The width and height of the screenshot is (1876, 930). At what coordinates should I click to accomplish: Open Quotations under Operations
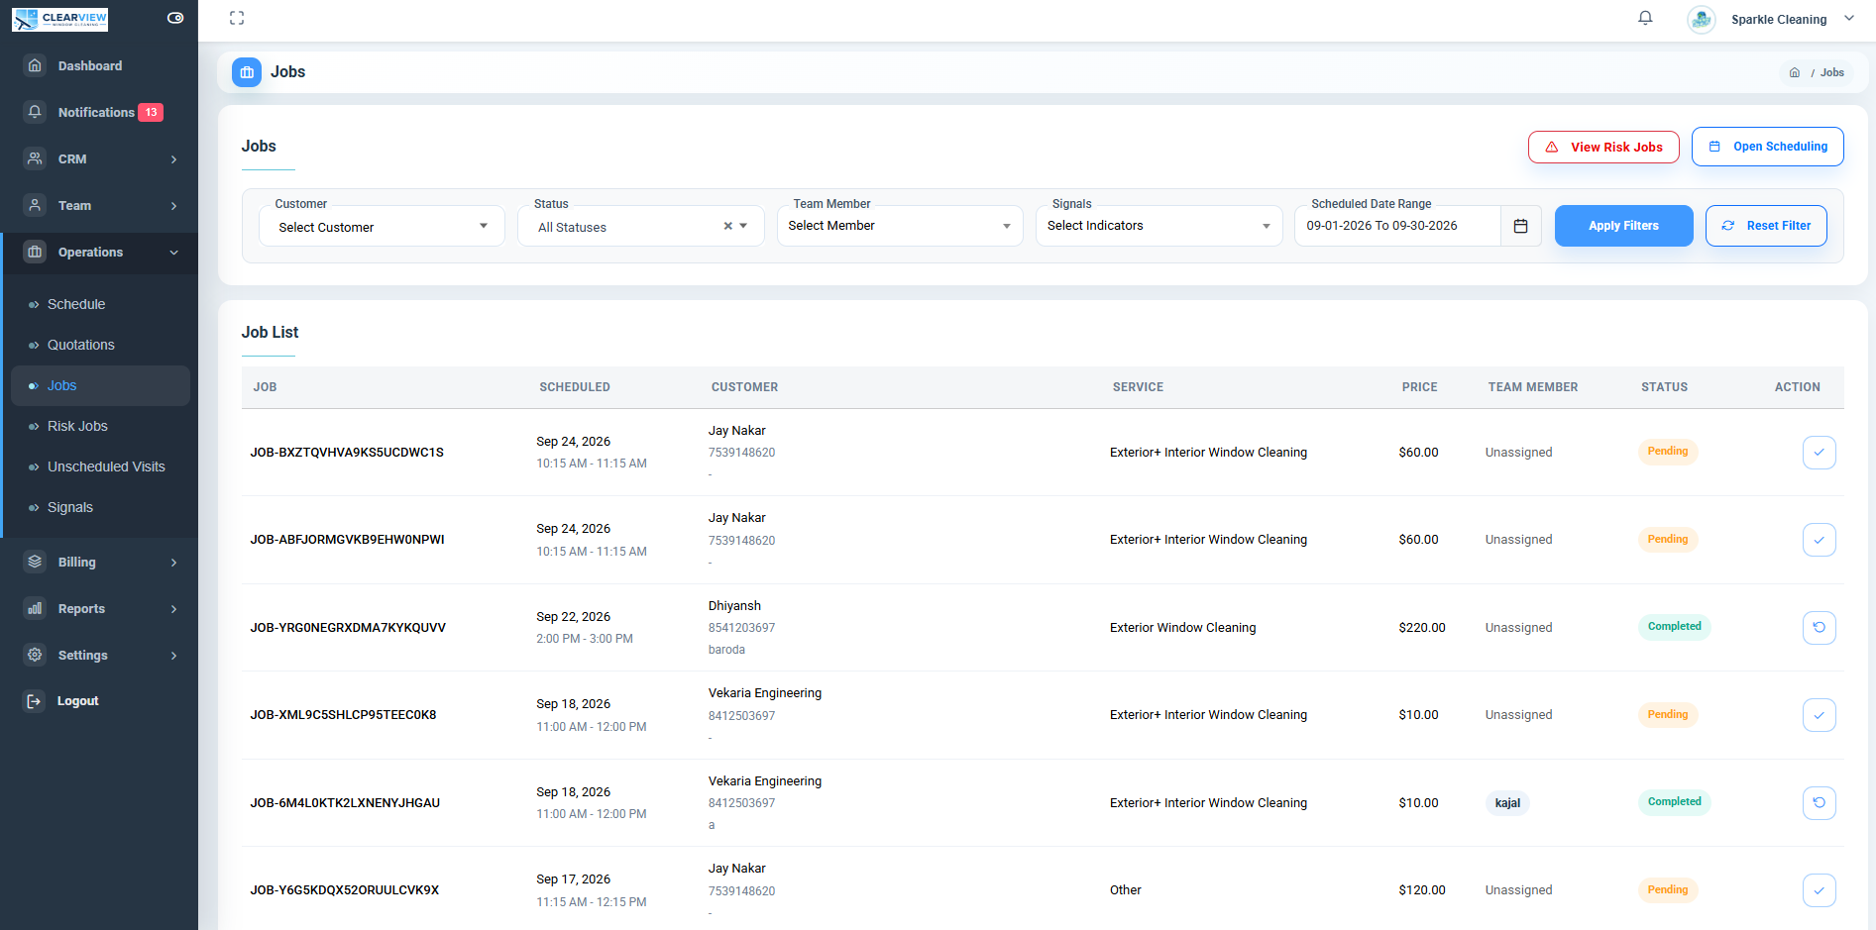coord(81,345)
